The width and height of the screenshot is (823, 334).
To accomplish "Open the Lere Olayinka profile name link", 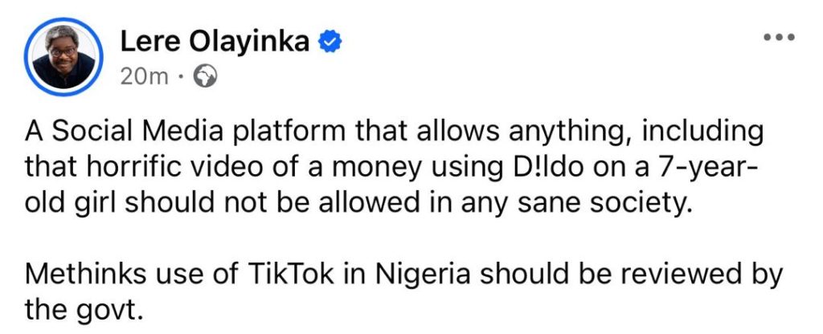I will point(215,41).
